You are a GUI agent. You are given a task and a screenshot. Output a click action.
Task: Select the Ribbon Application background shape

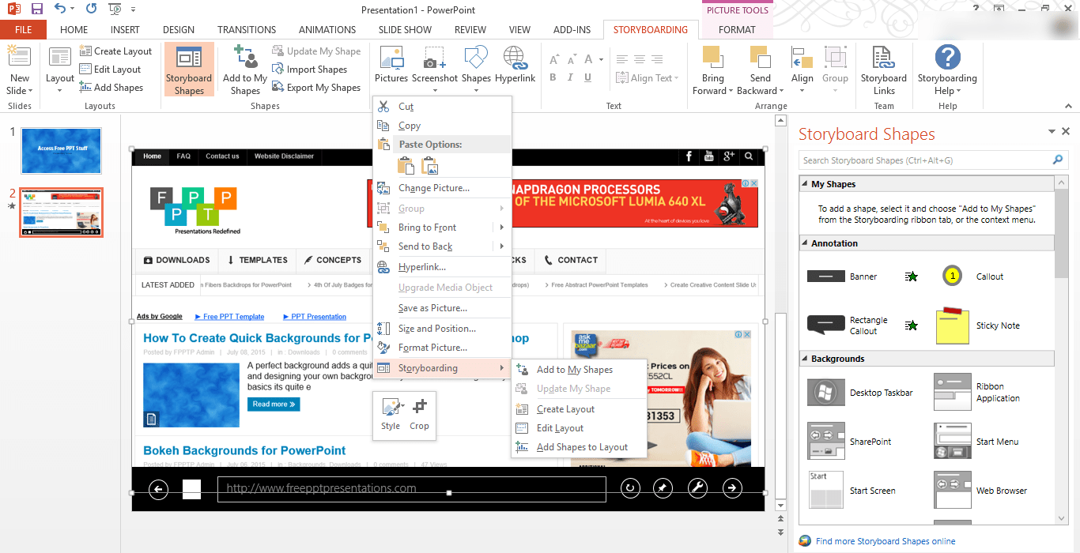click(x=977, y=393)
